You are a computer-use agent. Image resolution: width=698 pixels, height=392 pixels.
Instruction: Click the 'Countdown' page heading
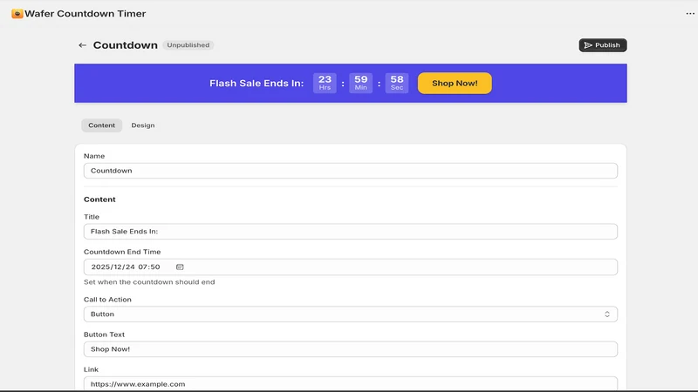(x=125, y=45)
